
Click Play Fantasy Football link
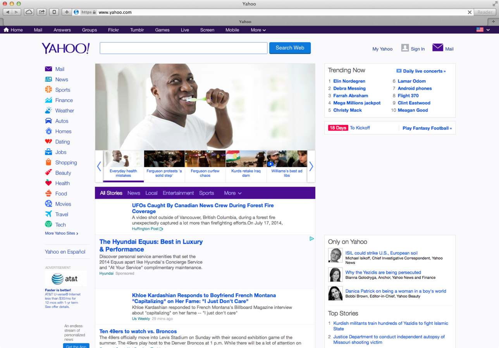(x=427, y=128)
